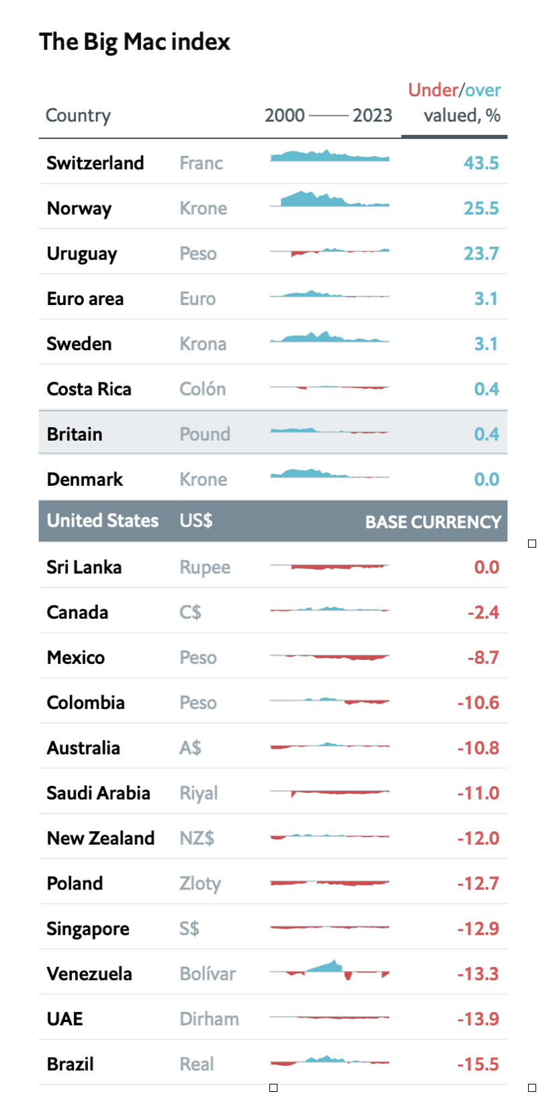Click the Switzerland sparkline chart
Viewport: 559px width, 1110px height.
(x=329, y=157)
